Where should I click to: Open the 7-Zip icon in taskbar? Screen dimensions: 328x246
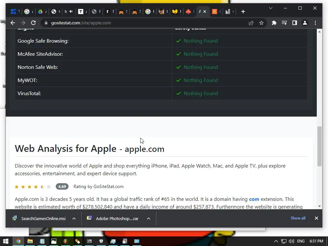point(89,241)
